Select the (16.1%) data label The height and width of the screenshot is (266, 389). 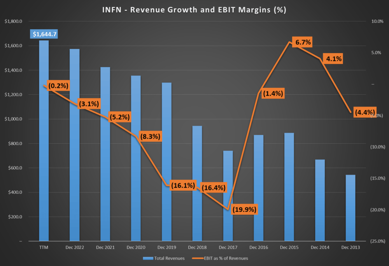click(183, 185)
